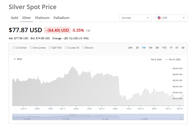Click the left handle of range navigator
Image resolution: width=193 pixels, height=127 pixels.
click(x=12, y=117)
